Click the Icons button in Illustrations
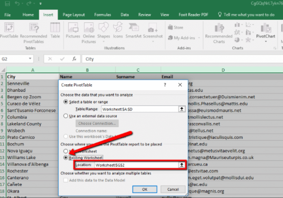 [x=118, y=30]
